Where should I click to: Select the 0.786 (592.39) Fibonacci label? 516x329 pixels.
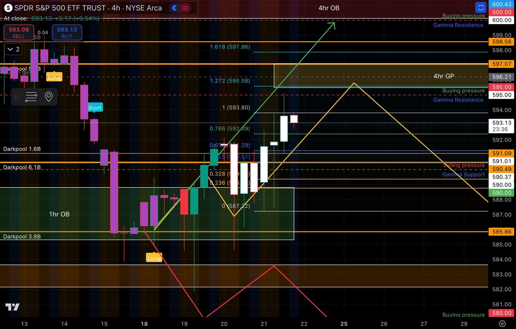(230, 128)
